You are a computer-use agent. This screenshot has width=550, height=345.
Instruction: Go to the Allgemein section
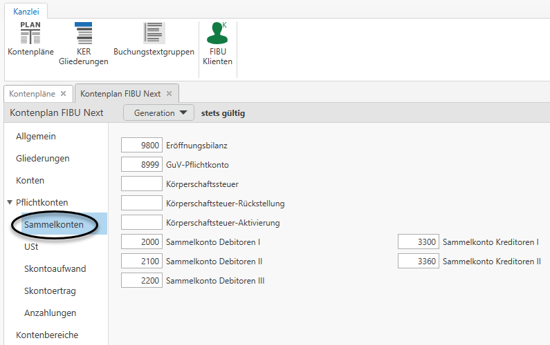tap(36, 137)
